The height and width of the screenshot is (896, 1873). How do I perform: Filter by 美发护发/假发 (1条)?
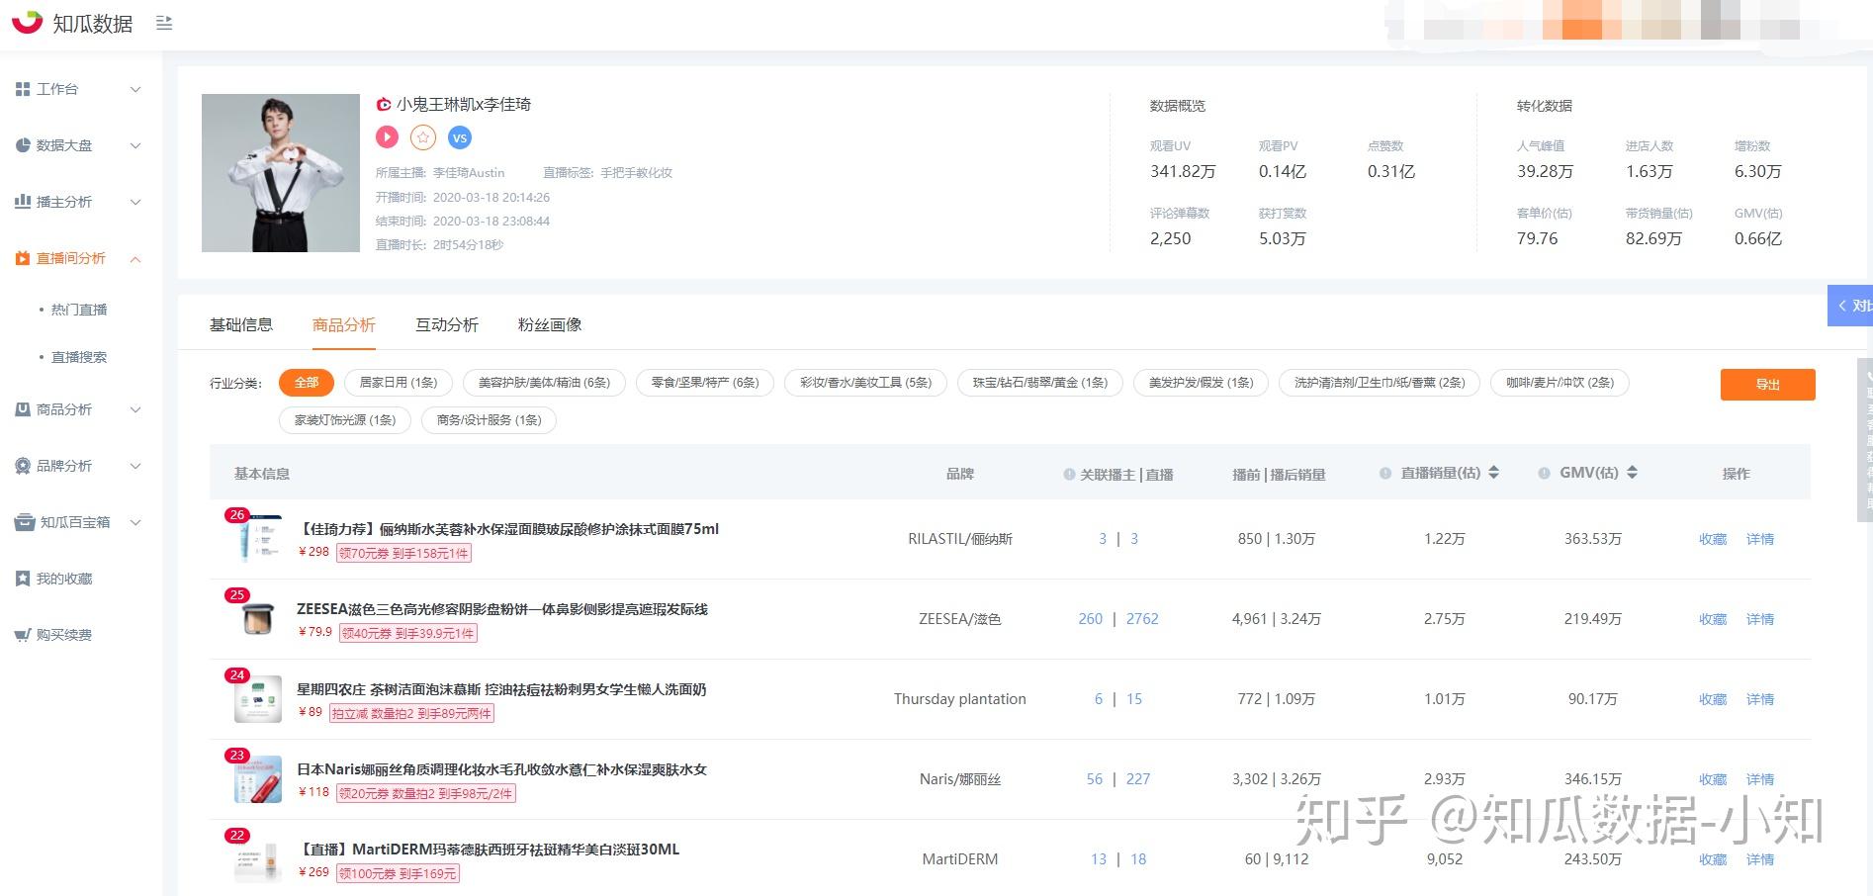click(1201, 383)
